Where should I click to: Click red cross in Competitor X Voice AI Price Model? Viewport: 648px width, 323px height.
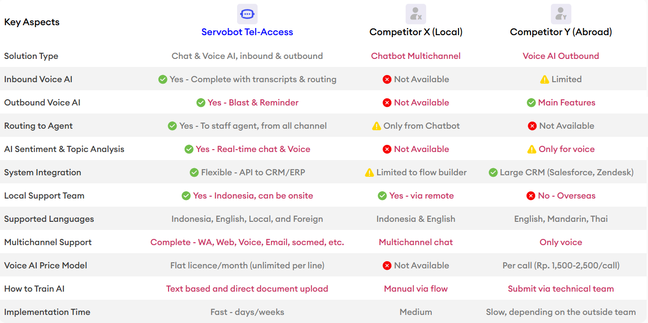[387, 266]
